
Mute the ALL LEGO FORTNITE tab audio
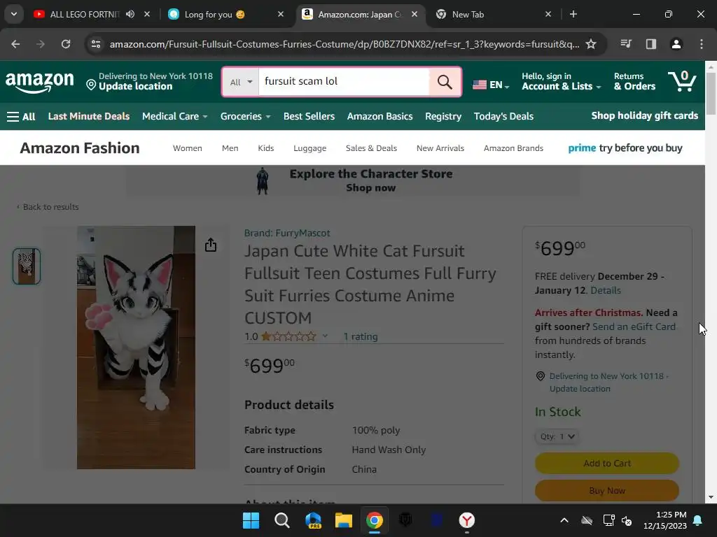coord(130,14)
